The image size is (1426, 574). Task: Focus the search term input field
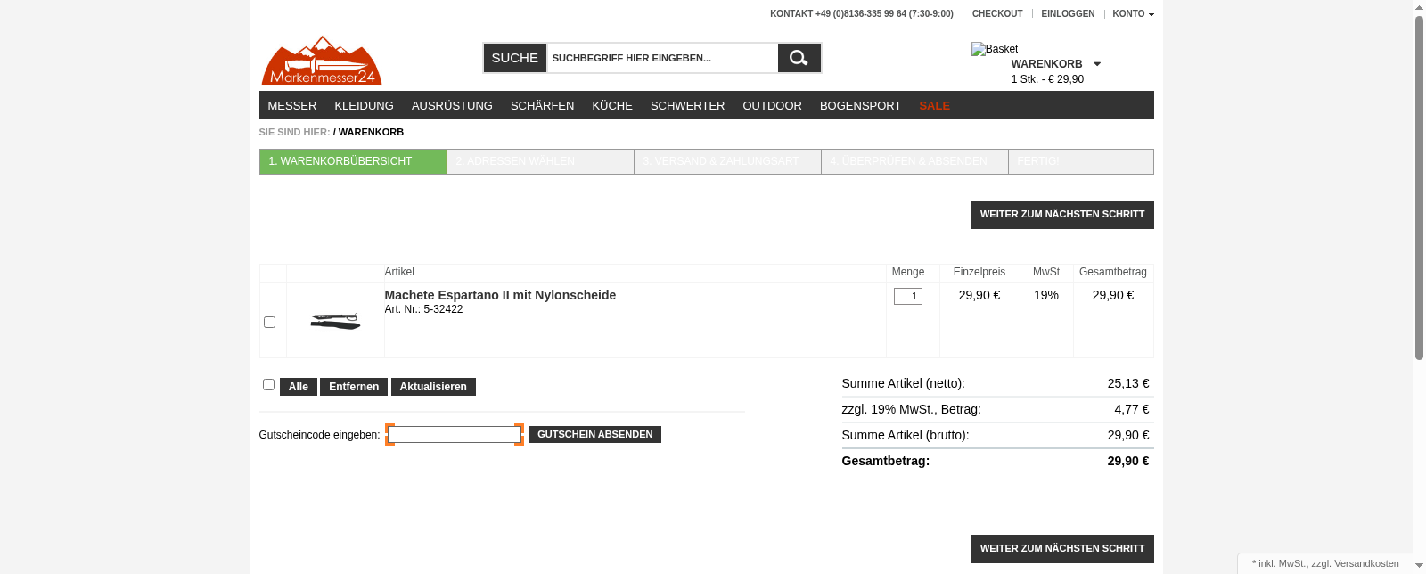tap(662, 58)
